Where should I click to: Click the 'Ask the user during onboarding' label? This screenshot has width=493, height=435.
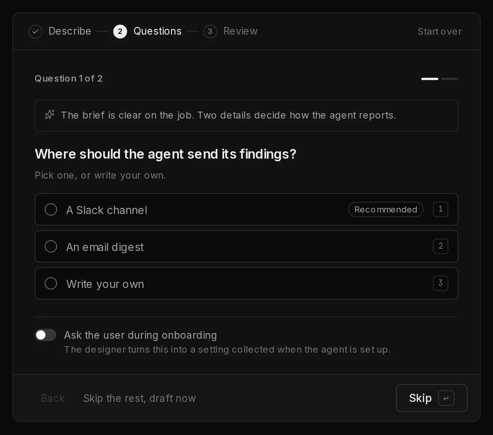pyautogui.click(x=140, y=335)
